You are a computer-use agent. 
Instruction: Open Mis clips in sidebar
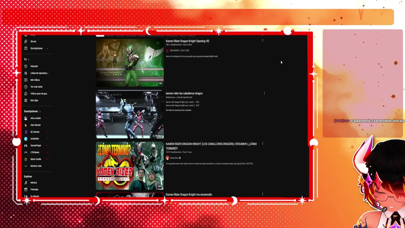(x=34, y=100)
